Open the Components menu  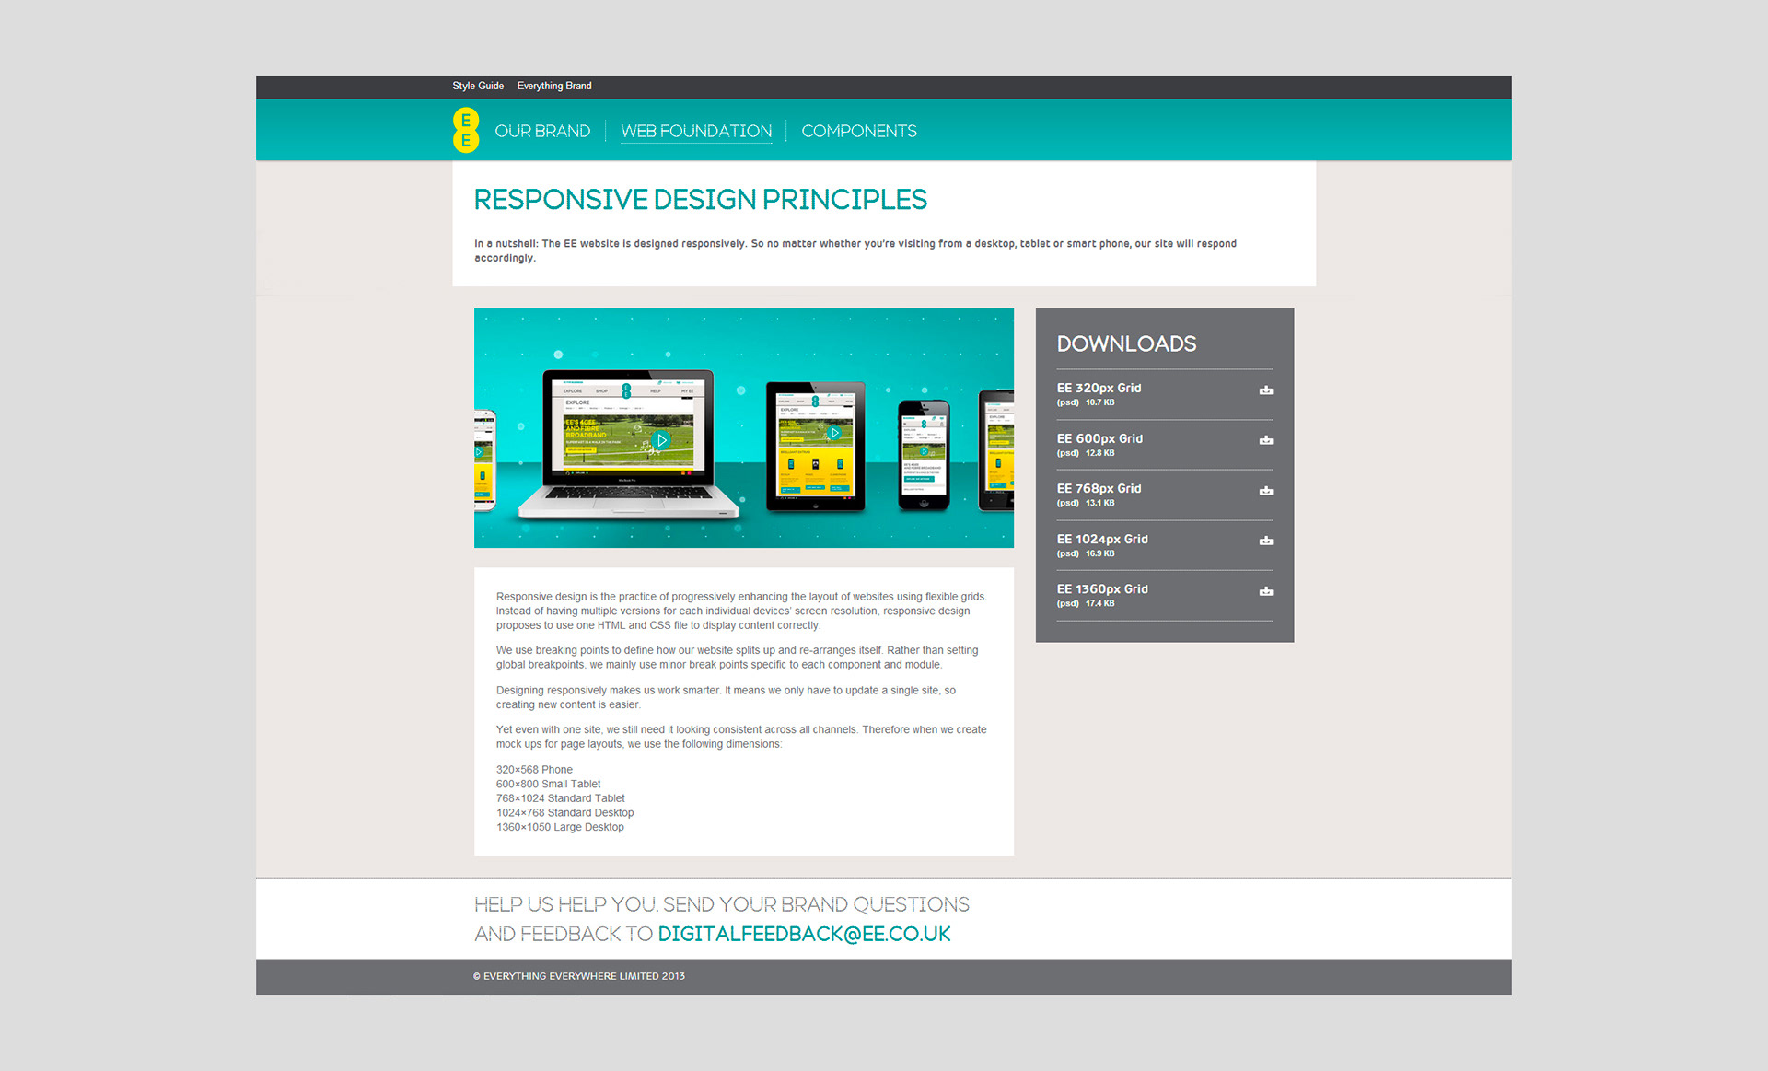[859, 131]
